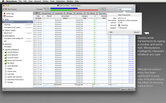The image size is (166, 103).
Task: Toggle cleared checkmark for 2011.12.06 row
Action: click(95, 78)
